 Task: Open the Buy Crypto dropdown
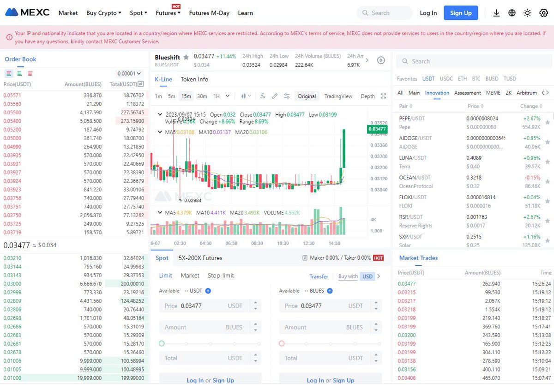point(104,13)
